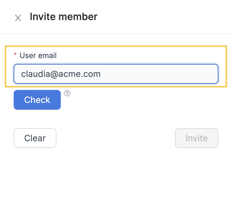The image size is (232, 199).
Task: Click the circled question mark
Action: (67, 93)
